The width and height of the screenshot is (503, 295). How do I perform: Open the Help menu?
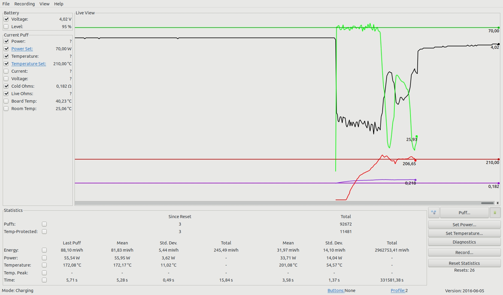pyautogui.click(x=59, y=4)
